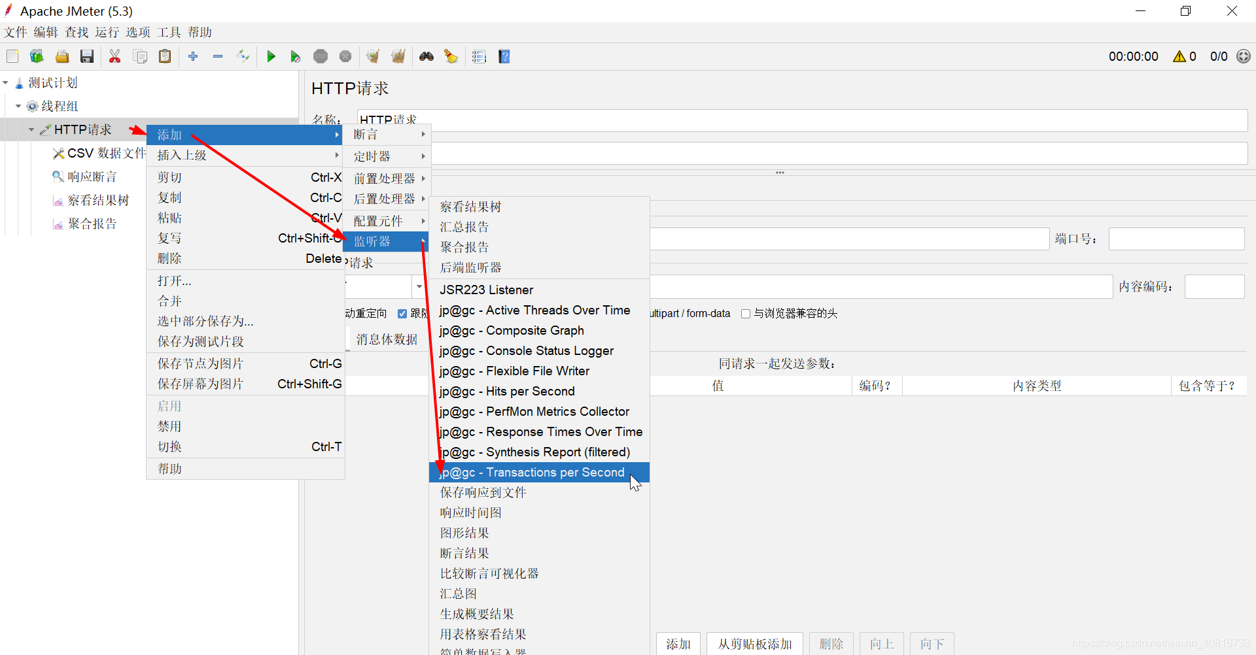1256x655 pixels.
Task: Click the Paste clipboard icon
Action: pos(165,57)
